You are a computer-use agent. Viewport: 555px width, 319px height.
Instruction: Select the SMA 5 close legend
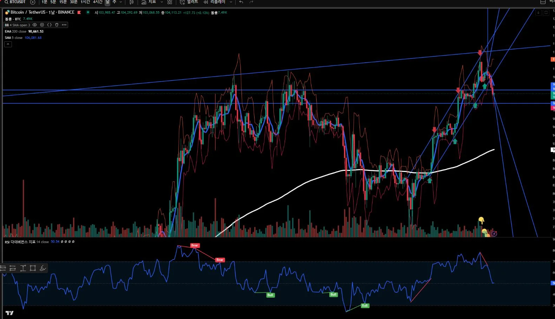(14, 38)
